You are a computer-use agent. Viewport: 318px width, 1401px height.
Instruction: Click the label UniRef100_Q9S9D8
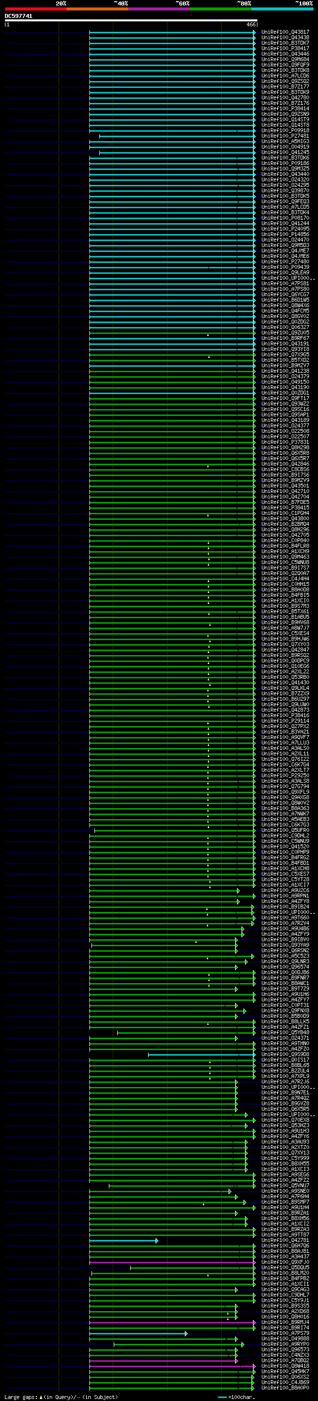[x=285, y=1055]
